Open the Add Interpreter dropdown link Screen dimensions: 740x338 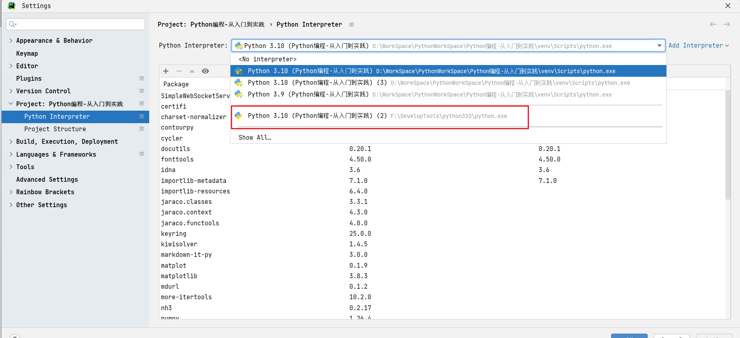point(698,46)
